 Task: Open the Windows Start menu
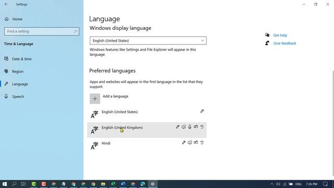click(x=5, y=184)
